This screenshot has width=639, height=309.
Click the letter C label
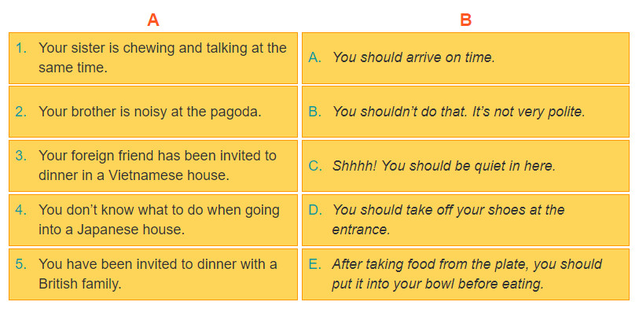[315, 166]
